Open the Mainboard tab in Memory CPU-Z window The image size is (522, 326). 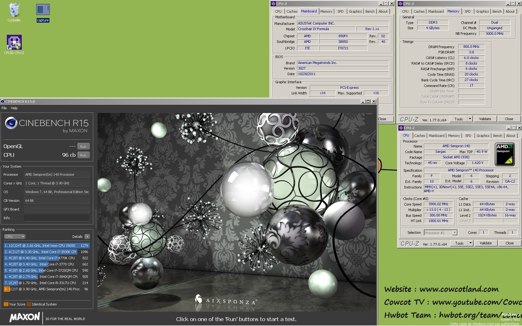coord(436,11)
